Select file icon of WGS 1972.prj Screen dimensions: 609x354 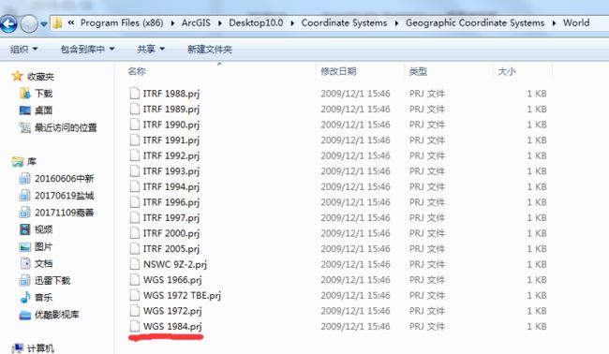(x=134, y=311)
